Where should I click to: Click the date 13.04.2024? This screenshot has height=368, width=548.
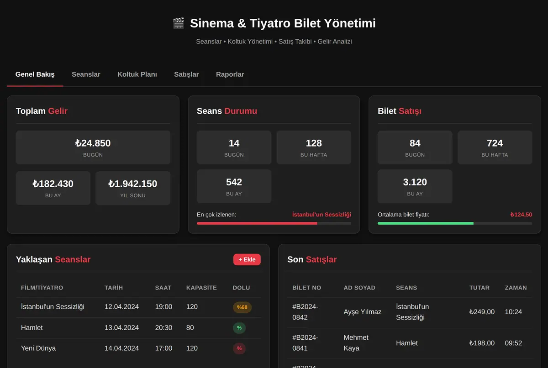click(121, 328)
